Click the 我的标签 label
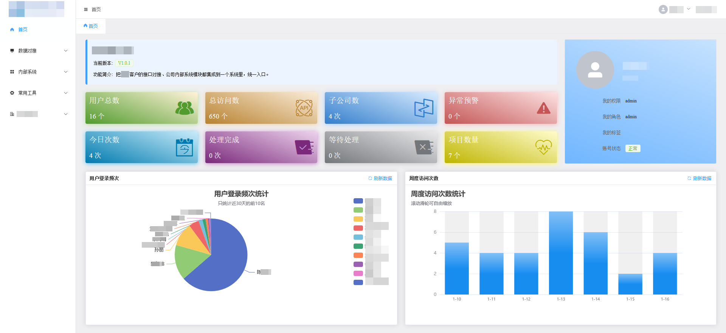 click(611, 133)
